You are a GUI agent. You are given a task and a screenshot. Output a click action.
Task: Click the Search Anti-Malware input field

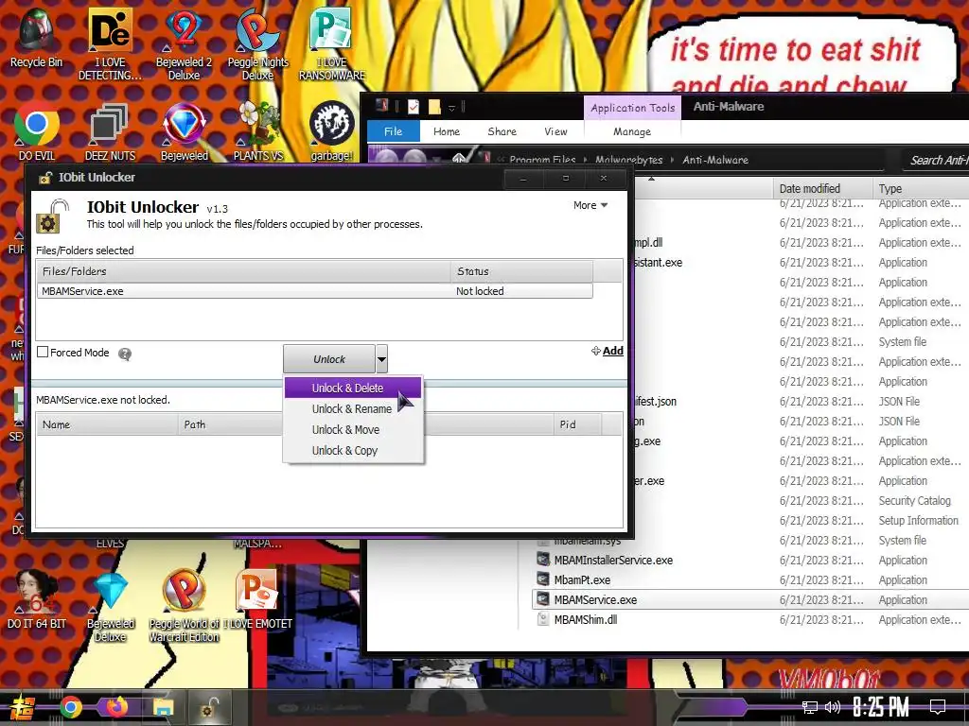pos(935,160)
